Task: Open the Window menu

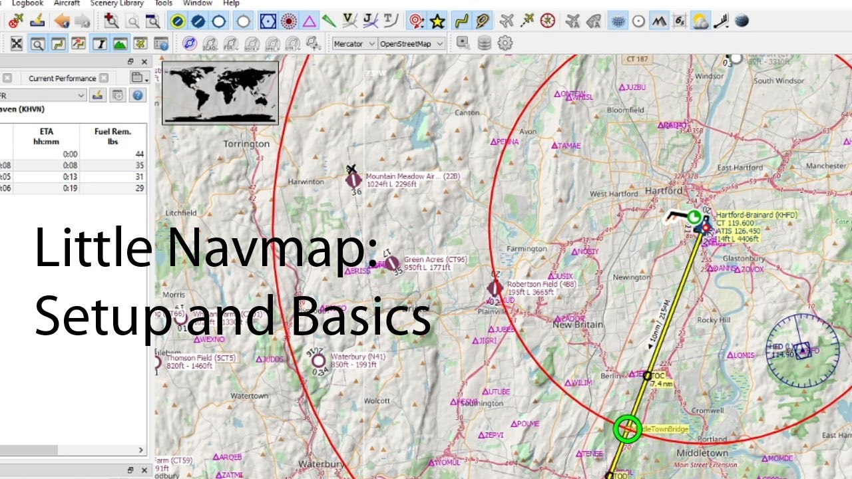Action: pos(198,3)
